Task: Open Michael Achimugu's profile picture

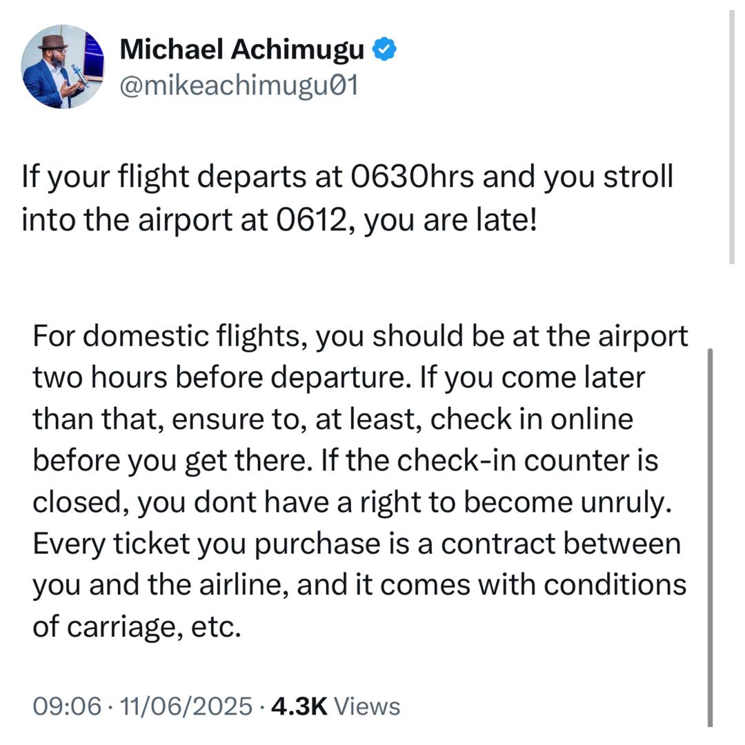Action: [63, 67]
